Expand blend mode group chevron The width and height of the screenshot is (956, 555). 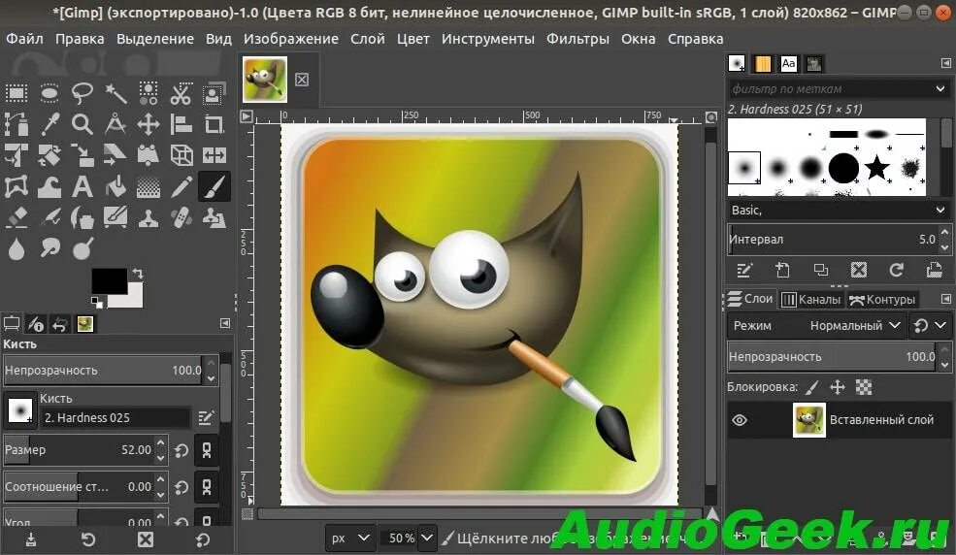[x=940, y=325]
